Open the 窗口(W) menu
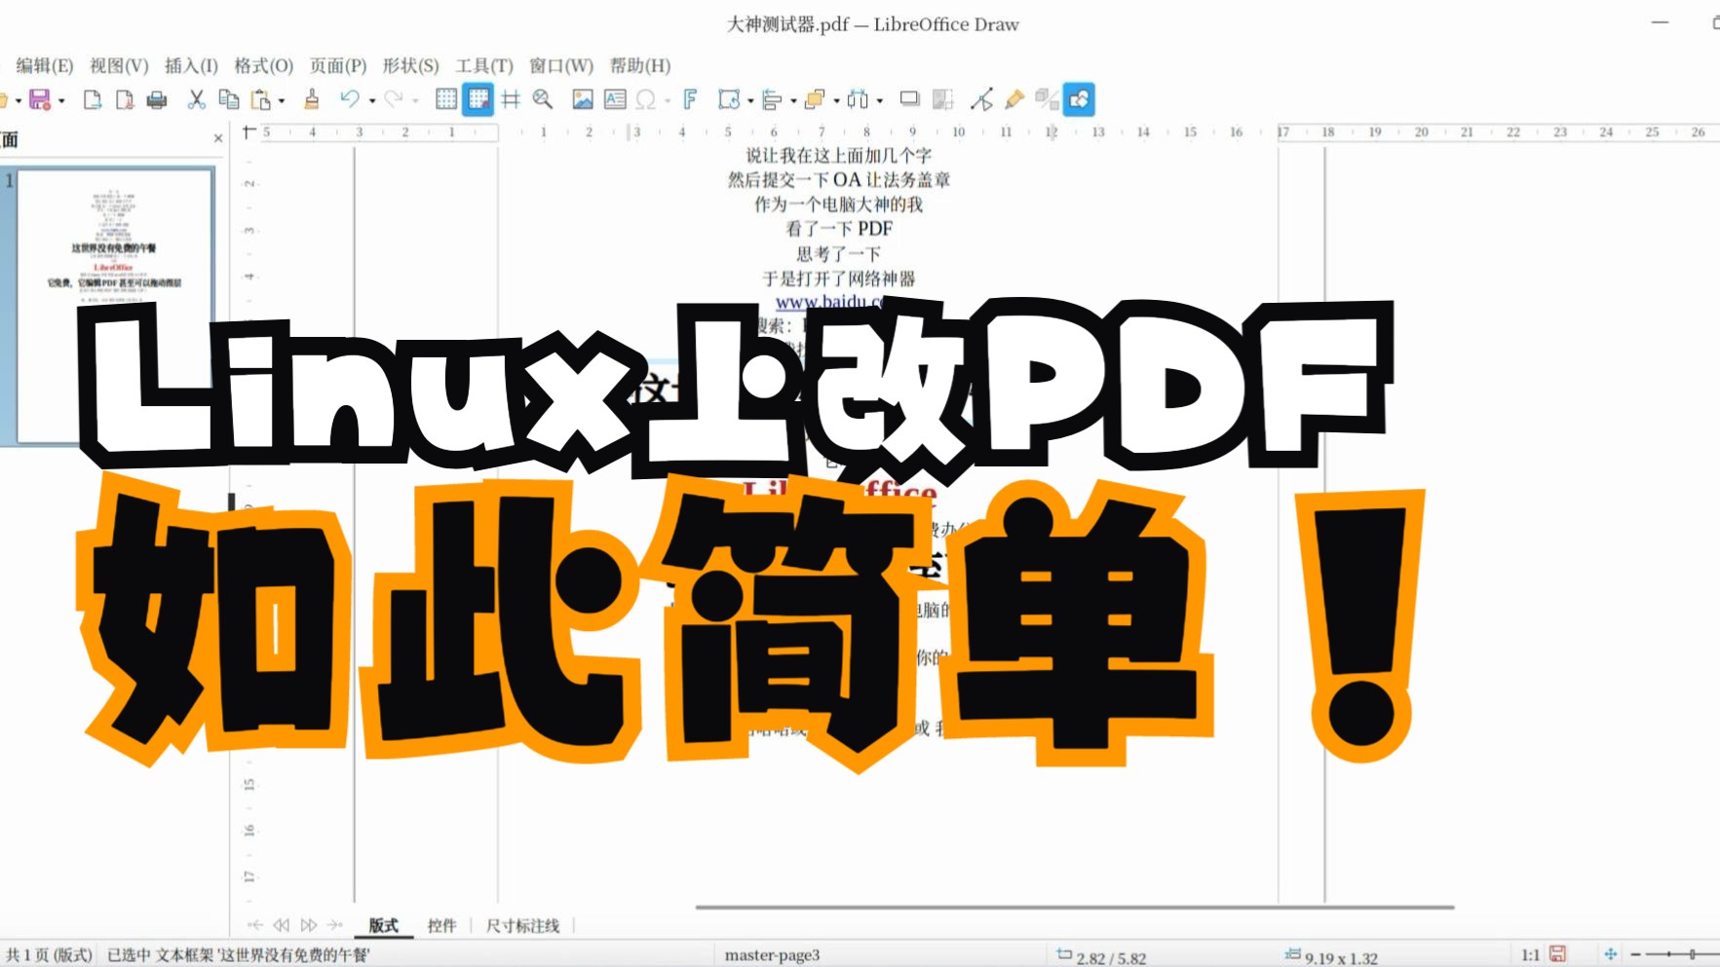Image resolution: width=1720 pixels, height=967 pixels. pyautogui.click(x=561, y=65)
